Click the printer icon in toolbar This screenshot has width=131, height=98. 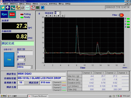click(x=23, y=8)
